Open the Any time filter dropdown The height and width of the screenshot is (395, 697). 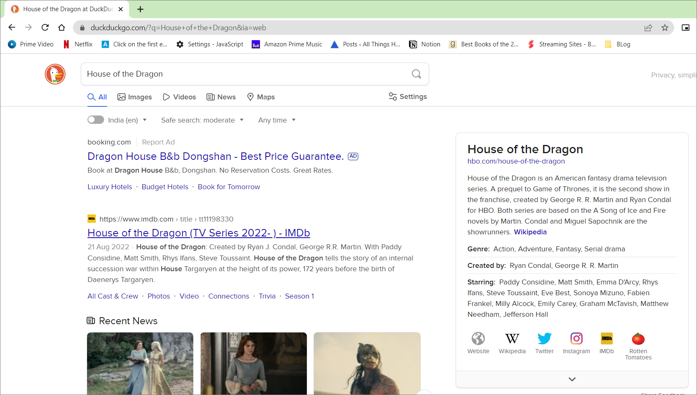pos(277,120)
